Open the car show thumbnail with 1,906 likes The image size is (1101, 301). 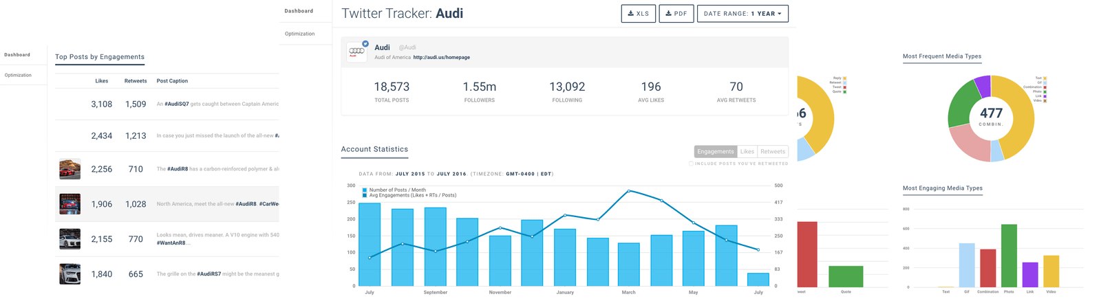pos(70,204)
